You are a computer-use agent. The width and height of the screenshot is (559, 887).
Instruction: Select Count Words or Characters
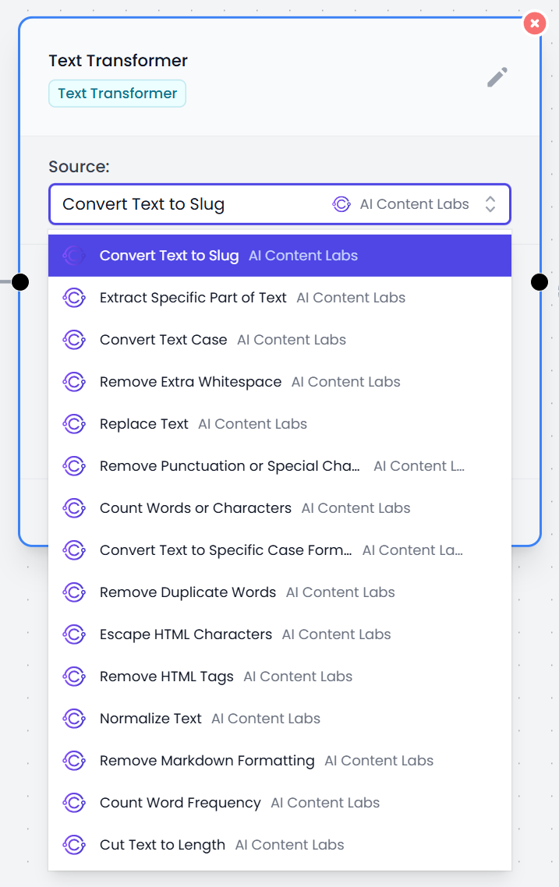pyautogui.click(x=279, y=508)
